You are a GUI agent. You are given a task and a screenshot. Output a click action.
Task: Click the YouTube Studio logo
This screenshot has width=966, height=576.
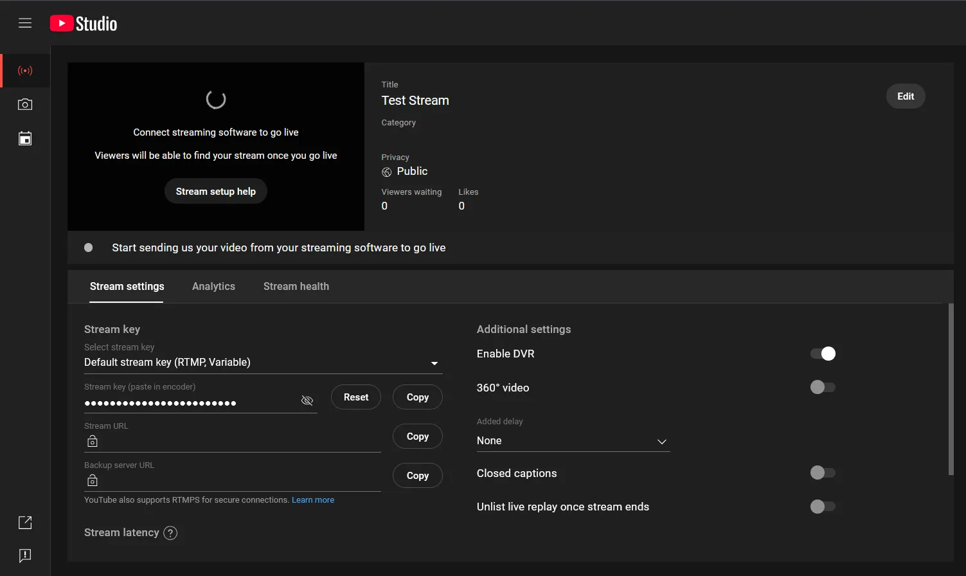click(84, 24)
